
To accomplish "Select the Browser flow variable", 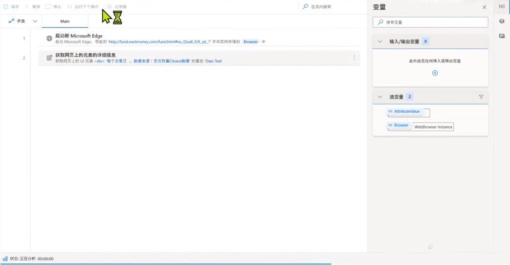I will point(399,125).
